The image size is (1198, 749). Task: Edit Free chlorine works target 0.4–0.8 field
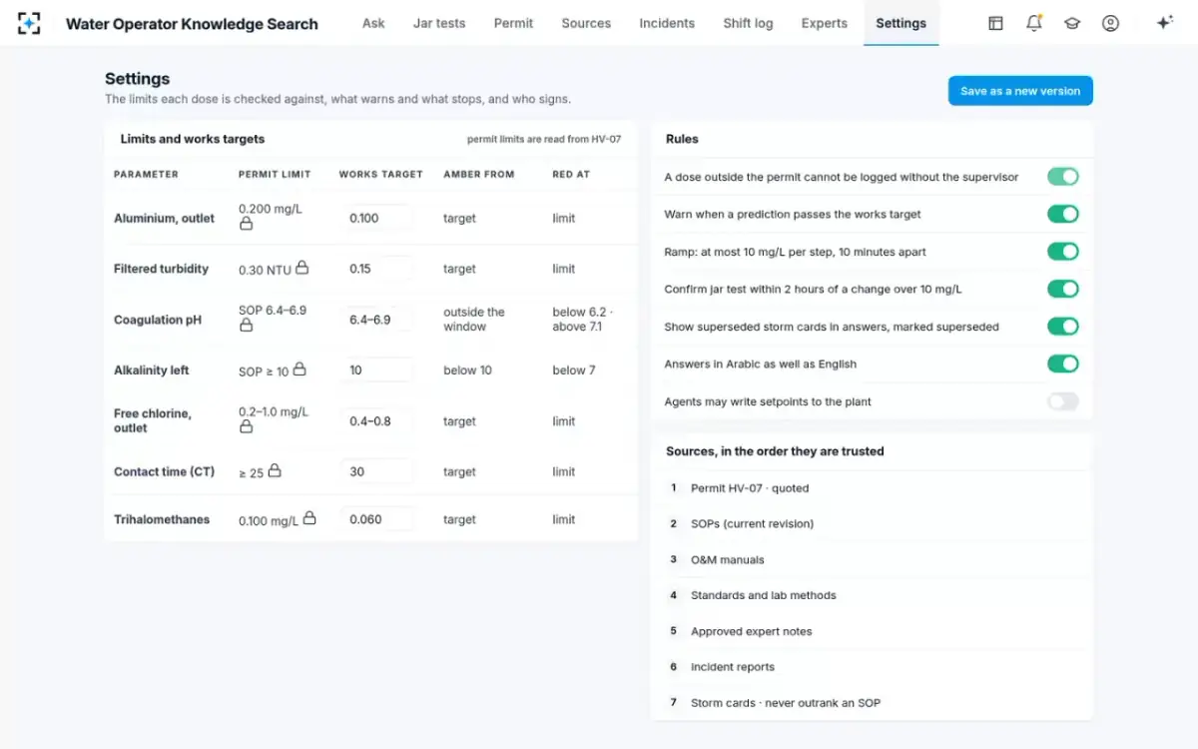(376, 421)
